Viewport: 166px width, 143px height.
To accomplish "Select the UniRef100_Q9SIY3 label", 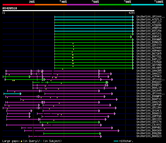I will [149, 45].
